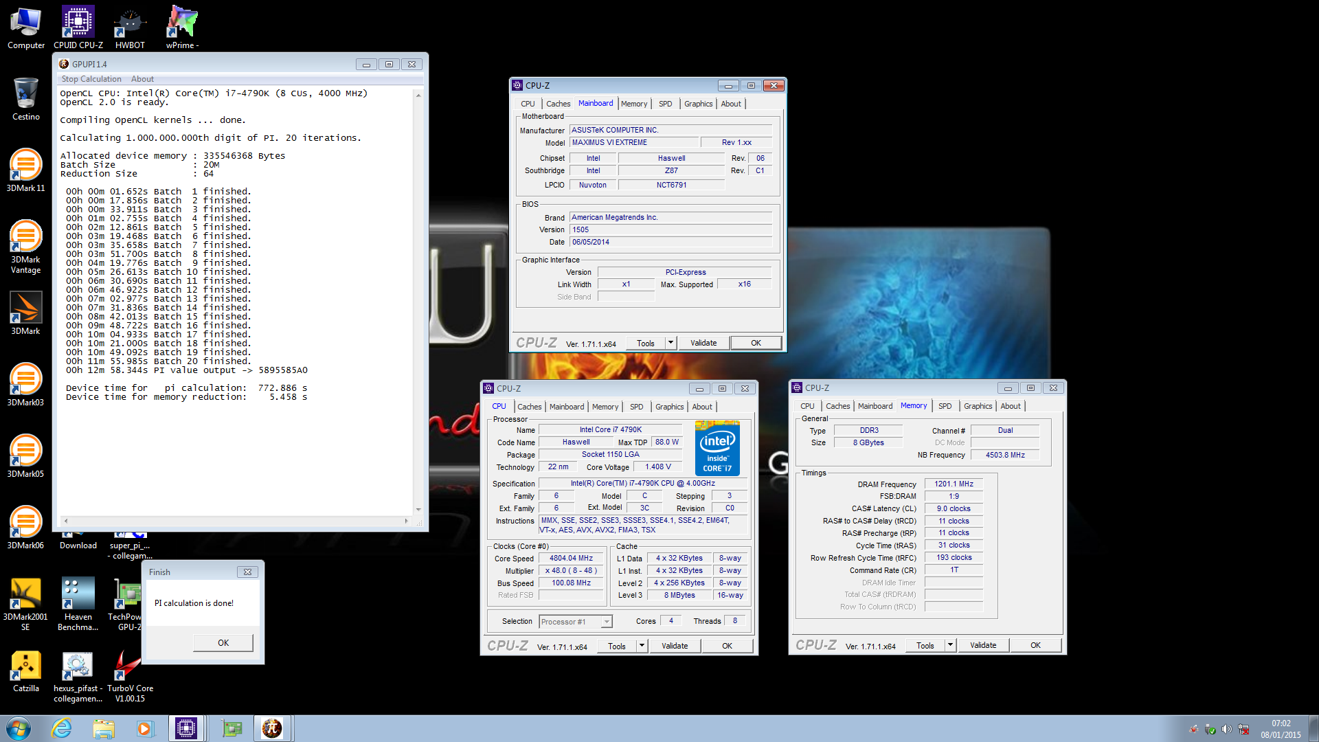The image size is (1319, 742).
Task: Click the BIOS version 1505 field
Action: click(670, 229)
